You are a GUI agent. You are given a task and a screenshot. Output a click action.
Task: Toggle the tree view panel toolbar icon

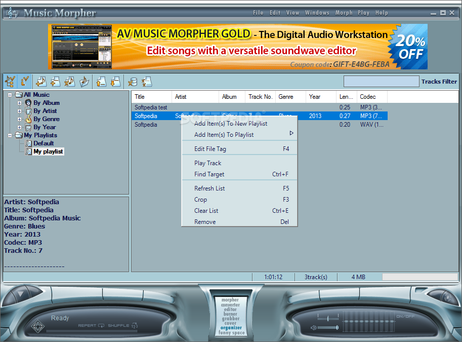pos(10,82)
